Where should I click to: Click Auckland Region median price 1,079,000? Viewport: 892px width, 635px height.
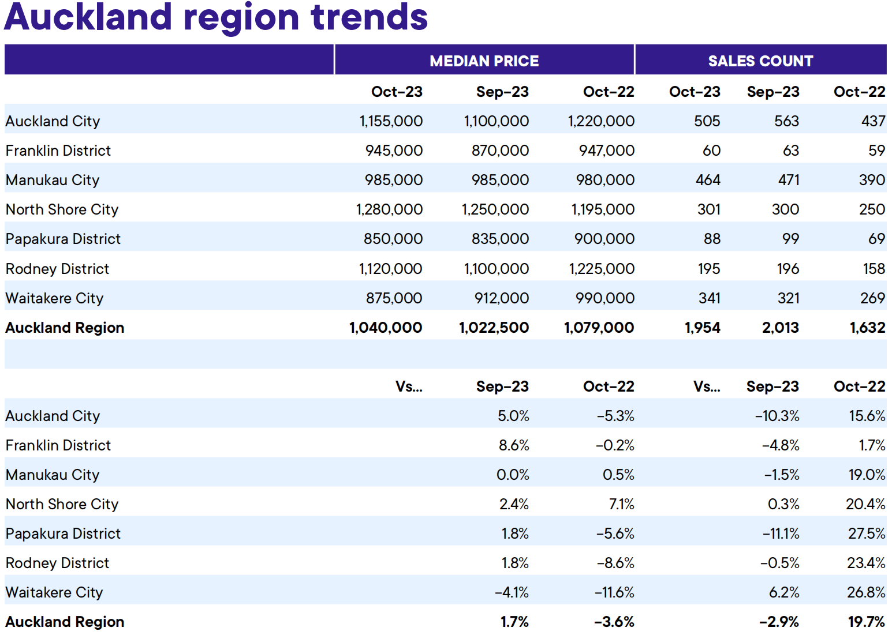pyautogui.click(x=599, y=328)
